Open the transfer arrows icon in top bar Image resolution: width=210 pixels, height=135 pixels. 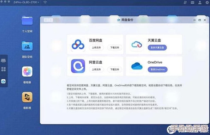pyautogui.click(x=185, y=2)
